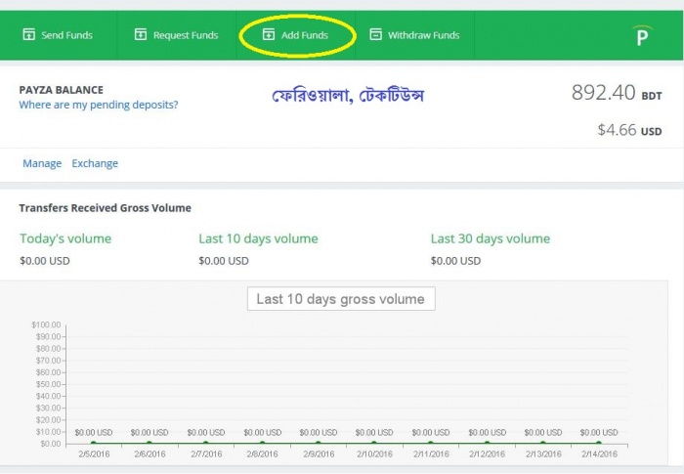Select Last 10 days volume heading
This screenshot has height=474, width=684.
pos(258,238)
